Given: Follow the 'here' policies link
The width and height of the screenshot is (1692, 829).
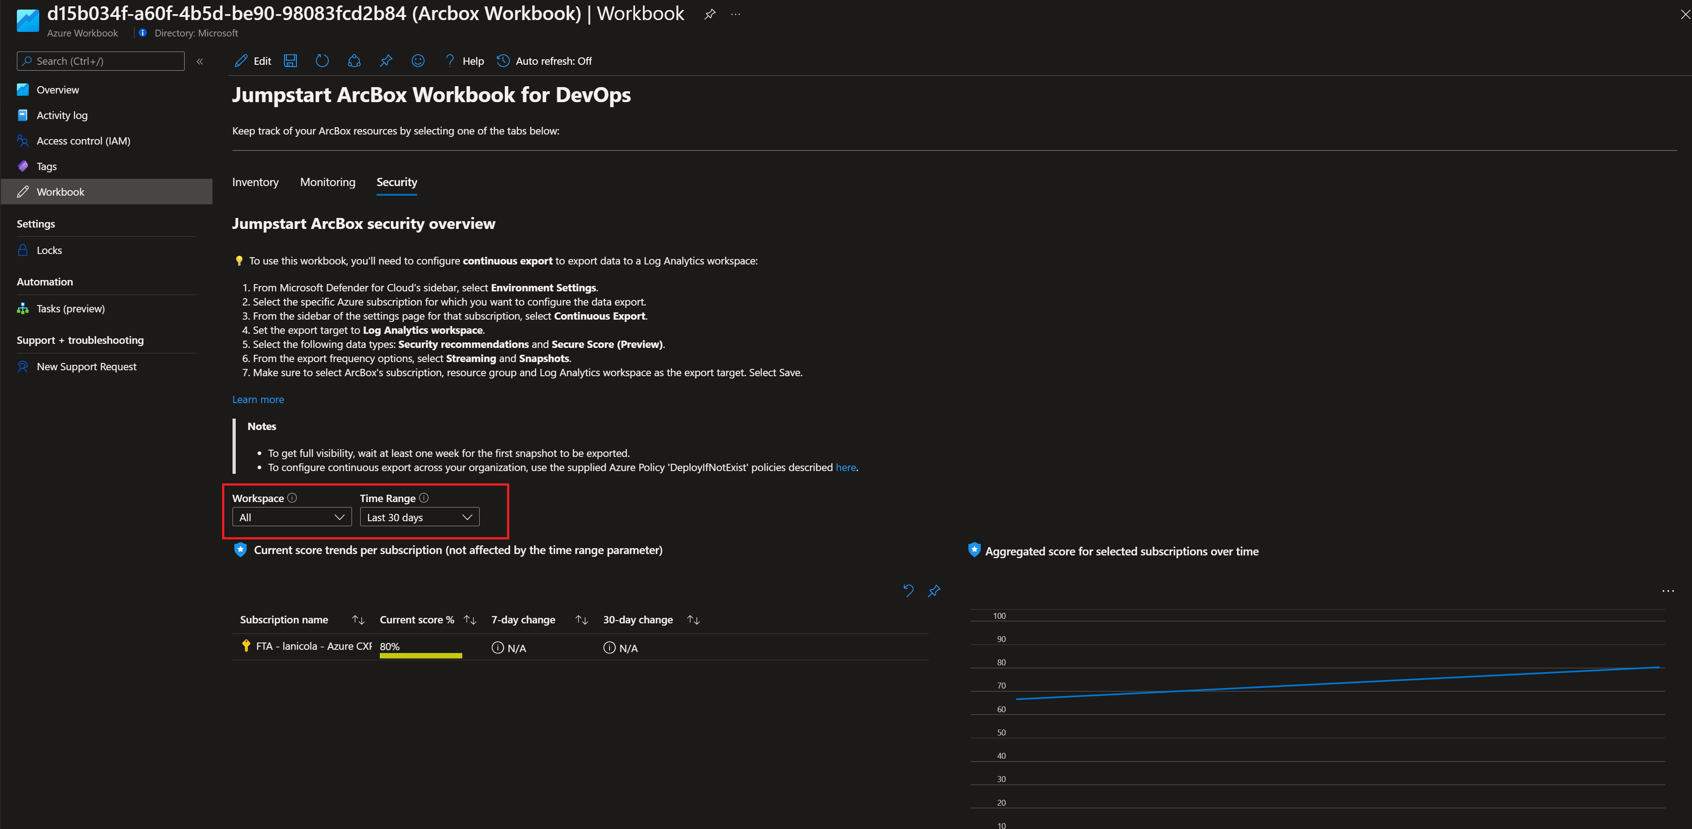Looking at the screenshot, I should 845,468.
